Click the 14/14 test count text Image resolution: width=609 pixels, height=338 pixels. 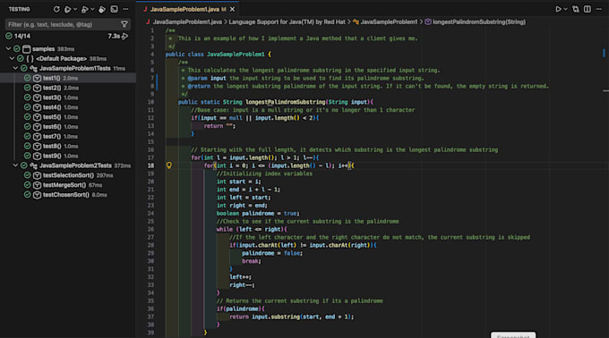point(22,36)
